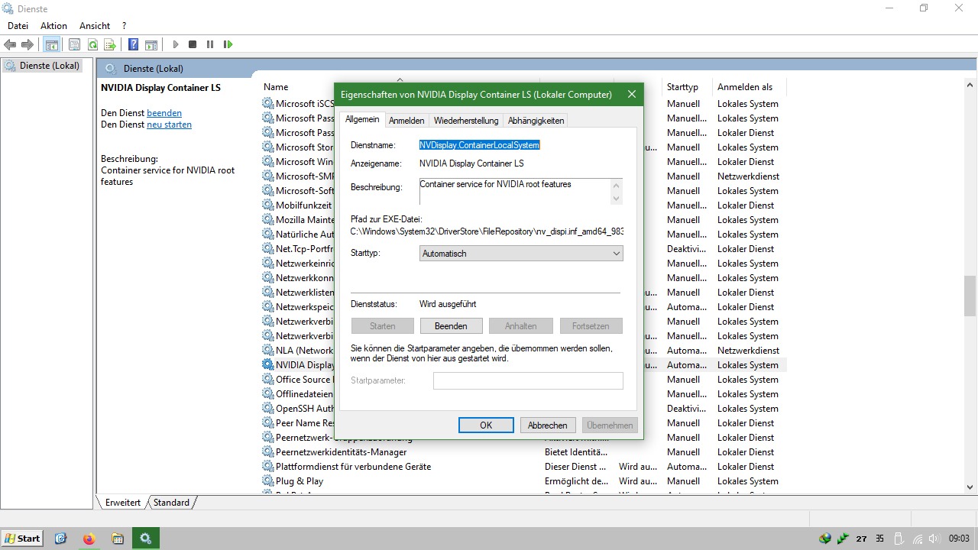Click the Dienste gear icon in the taskbar
Image resolution: width=978 pixels, height=550 pixels.
(145, 539)
